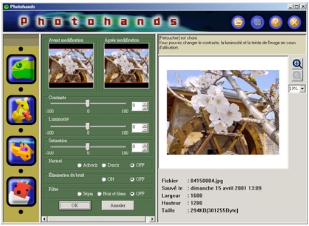309x226 pixels.
Task: Decrease Luminosité value with spinner arrow
Action: pos(145,130)
